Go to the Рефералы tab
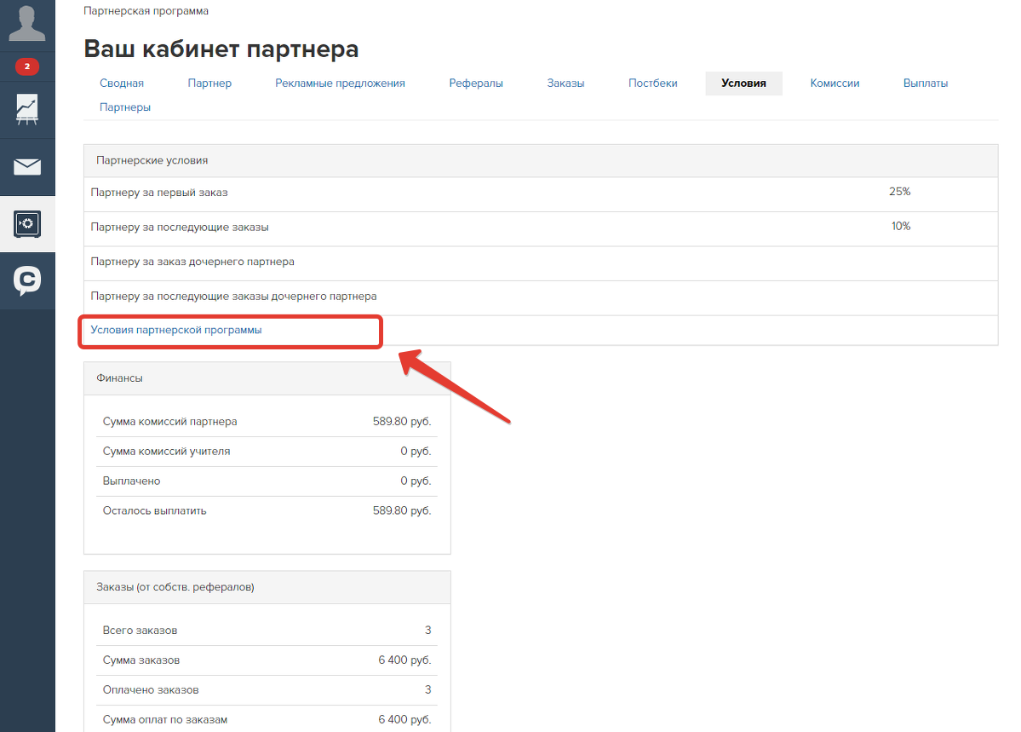 coord(476,84)
